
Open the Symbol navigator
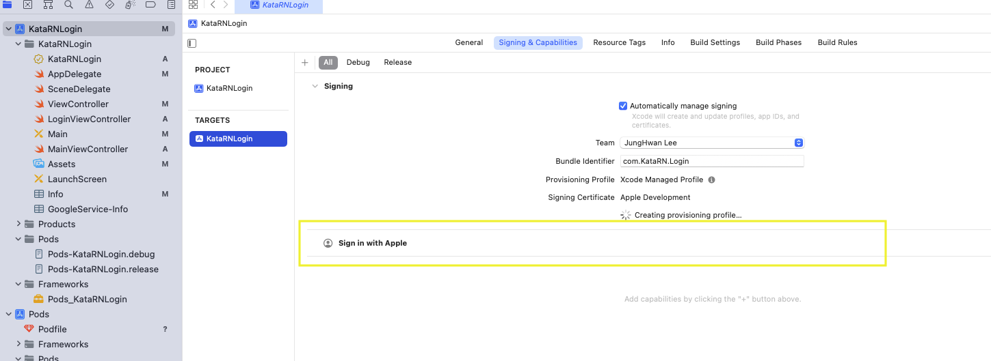pyautogui.click(x=48, y=4)
